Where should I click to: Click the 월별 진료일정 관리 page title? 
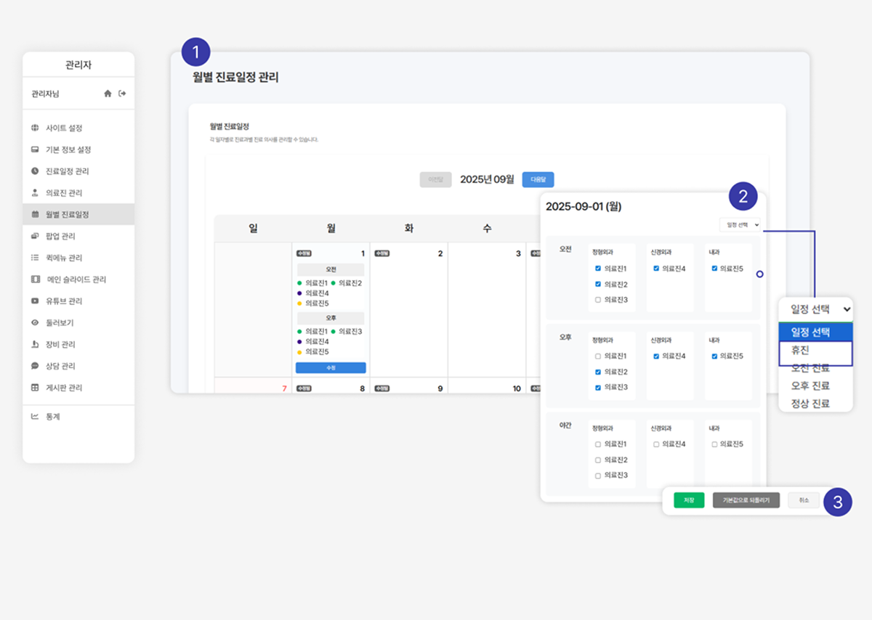(235, 78)
